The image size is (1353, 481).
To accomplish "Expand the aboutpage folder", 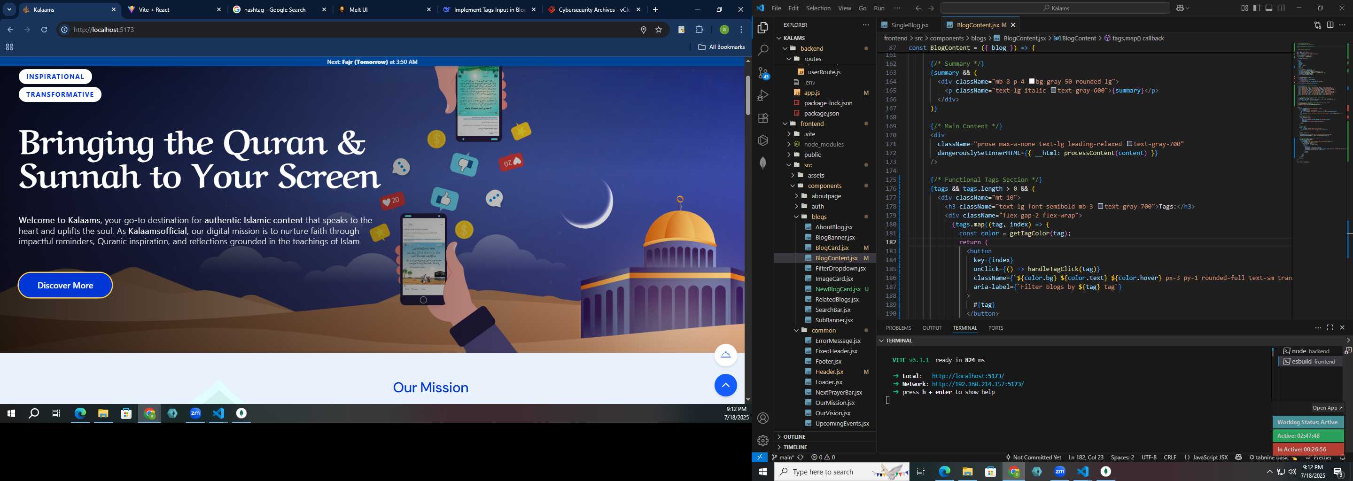I will click(825, 196).
